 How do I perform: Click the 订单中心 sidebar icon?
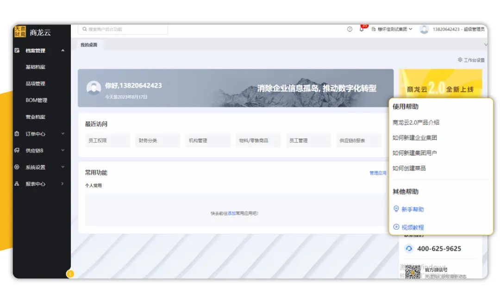point(17,134)
